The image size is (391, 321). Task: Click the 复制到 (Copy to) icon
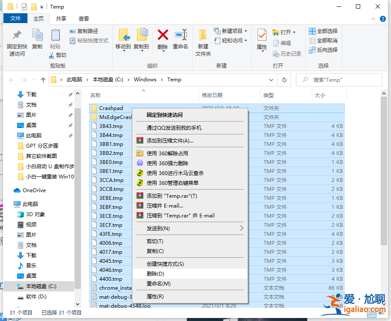141,41
